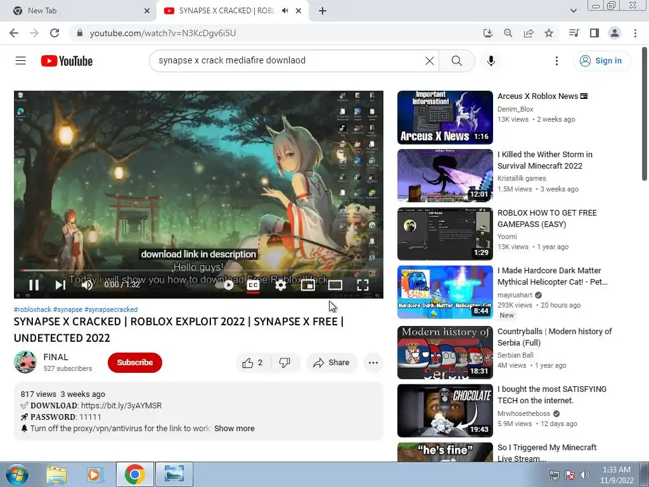649x487 pixels.
Task: Enter full screen mode
Action: 363,285
